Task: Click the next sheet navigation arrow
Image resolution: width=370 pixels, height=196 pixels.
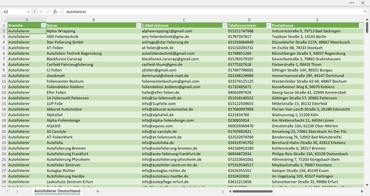Action: [17, 191]
